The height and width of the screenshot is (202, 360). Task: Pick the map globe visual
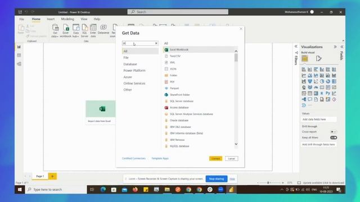(304, 88)
